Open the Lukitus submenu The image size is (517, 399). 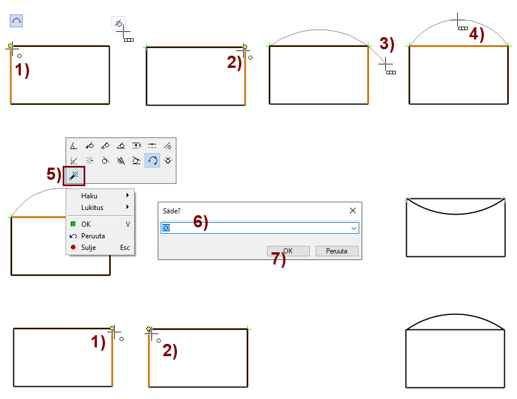100,207
